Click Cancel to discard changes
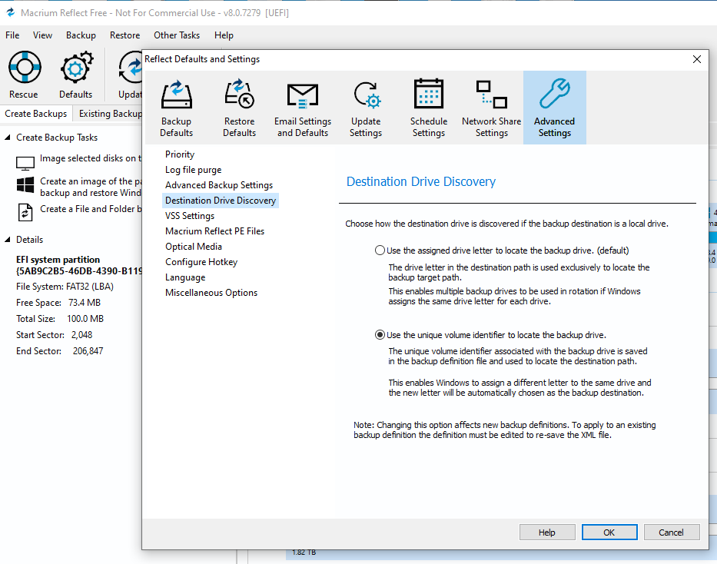The width and height of the screenshot is (717, 564). [x=671, y=532]
